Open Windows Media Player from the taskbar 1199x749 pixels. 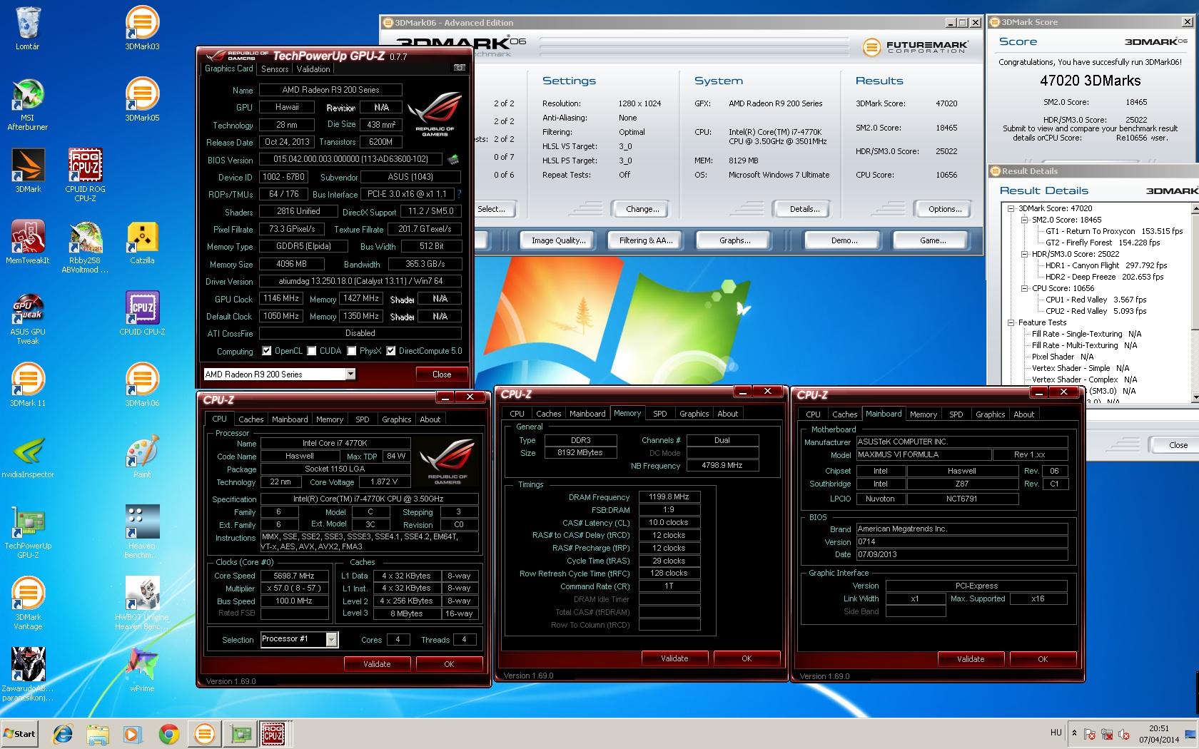click(133, 734)
